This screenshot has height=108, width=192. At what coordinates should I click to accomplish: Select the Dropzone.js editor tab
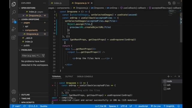(x=82, y=3)
